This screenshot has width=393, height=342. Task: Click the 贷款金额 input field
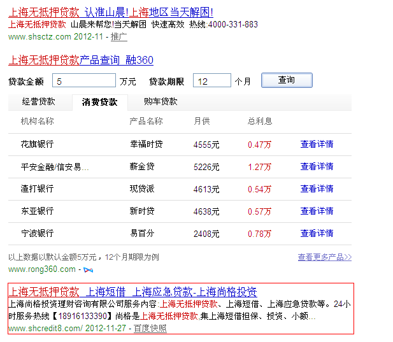coord(84,81)
